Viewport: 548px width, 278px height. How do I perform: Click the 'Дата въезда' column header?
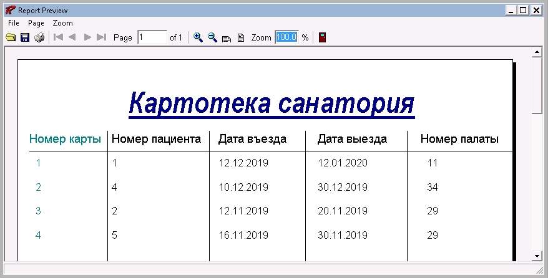pyautogui.click(x=252, y=139)
